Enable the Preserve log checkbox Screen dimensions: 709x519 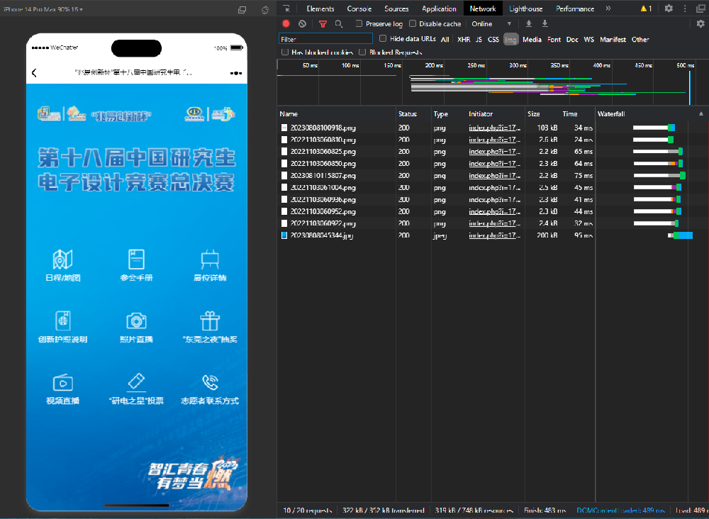click(359, 23)
